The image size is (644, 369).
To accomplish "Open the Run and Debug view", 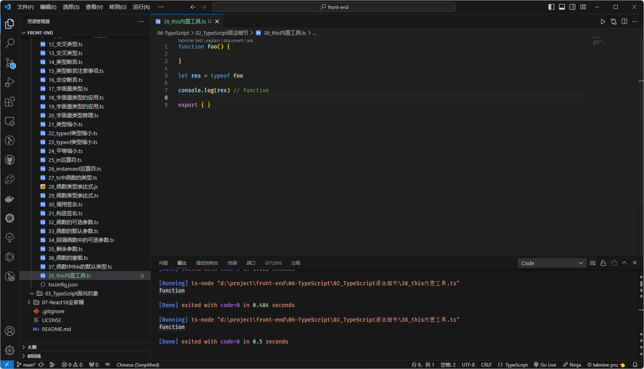I will coord(10,82).
